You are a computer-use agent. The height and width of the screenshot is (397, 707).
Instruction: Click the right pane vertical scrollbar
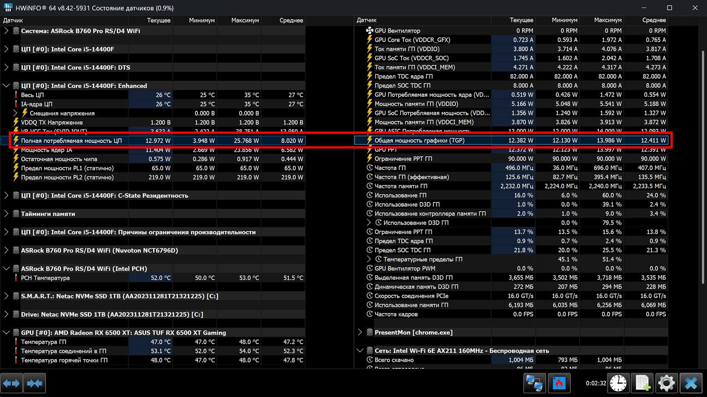point(702,167)
